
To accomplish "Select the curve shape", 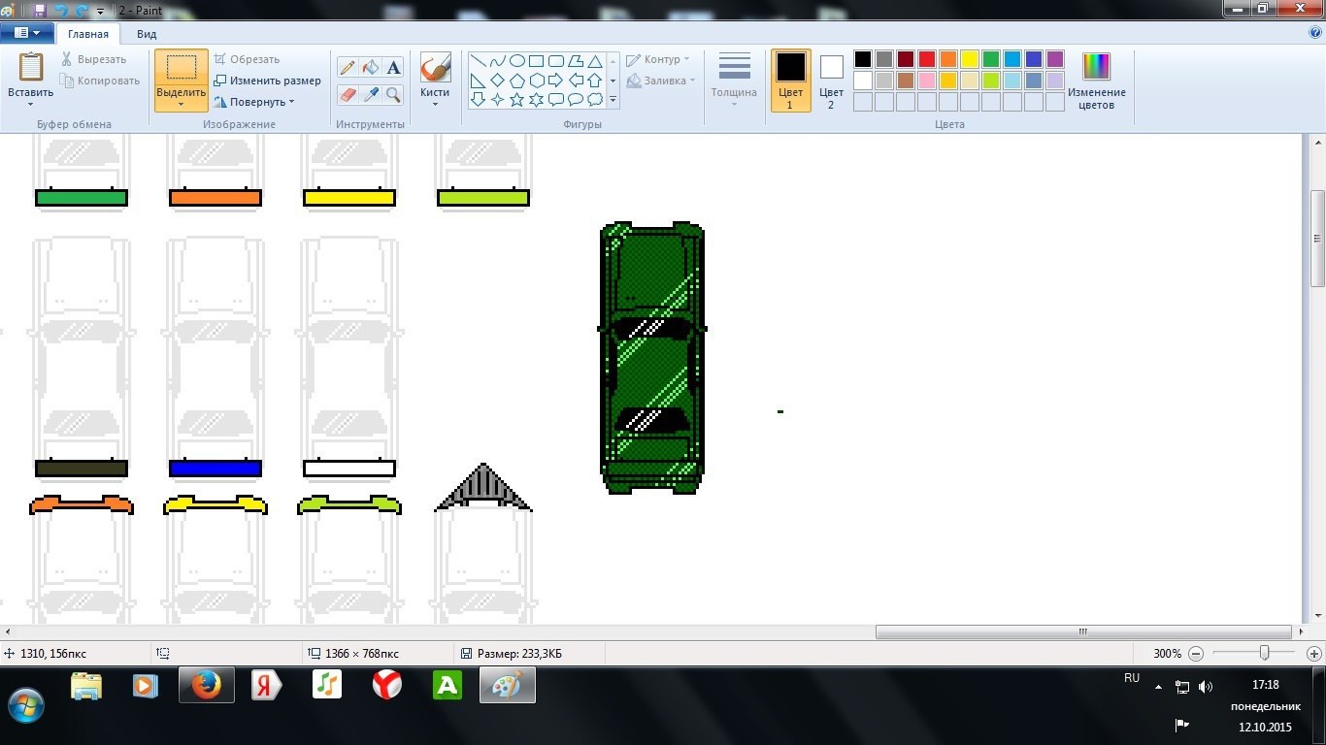I will (497, 60).
